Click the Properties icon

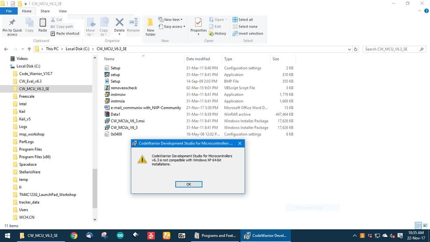coord(198,22)
